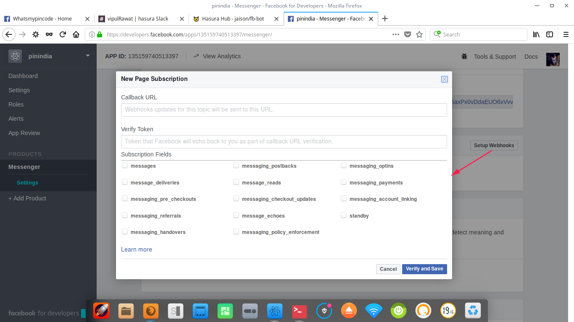This screenshot has height=322, width=574.
Task: Check the message_reads field
Action: click(x=236, y=182)
